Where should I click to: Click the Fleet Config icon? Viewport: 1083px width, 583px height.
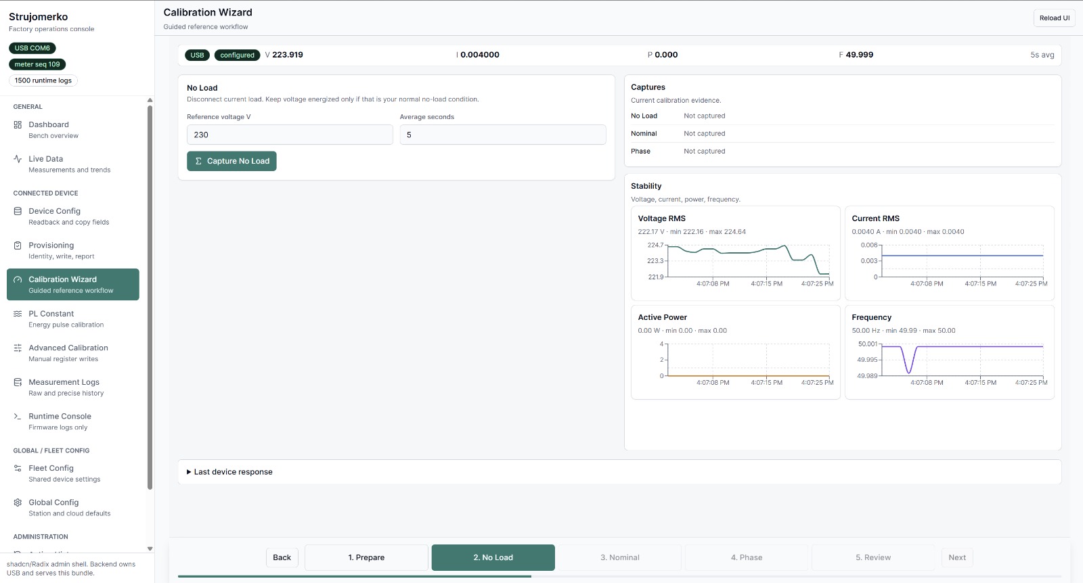coord(18,468)
